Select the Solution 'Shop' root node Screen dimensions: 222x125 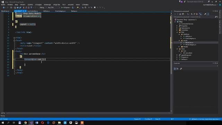pos(187,20)
